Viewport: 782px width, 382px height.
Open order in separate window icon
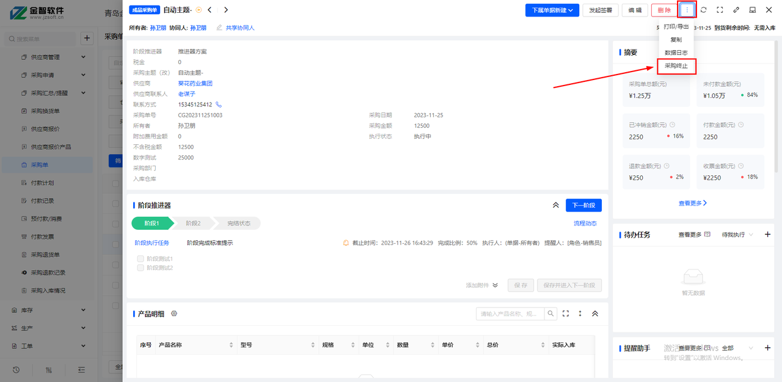point(753,10)
